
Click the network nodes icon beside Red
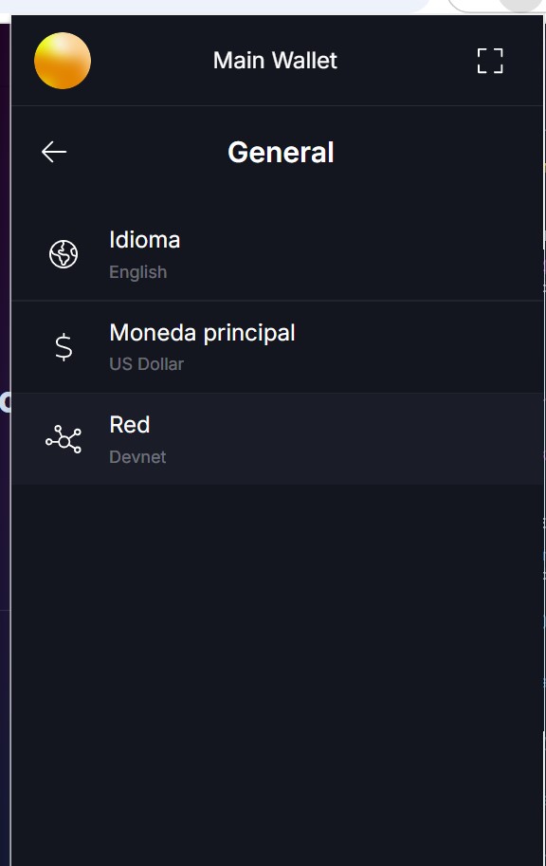coord(64,439)
